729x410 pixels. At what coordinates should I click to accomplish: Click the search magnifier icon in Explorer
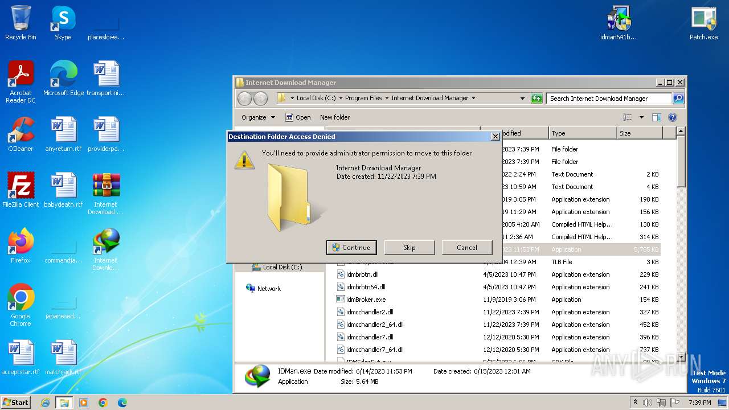pos(678,99)
